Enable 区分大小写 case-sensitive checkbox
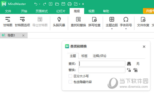The image size is (154, 94). coord(70,76)
